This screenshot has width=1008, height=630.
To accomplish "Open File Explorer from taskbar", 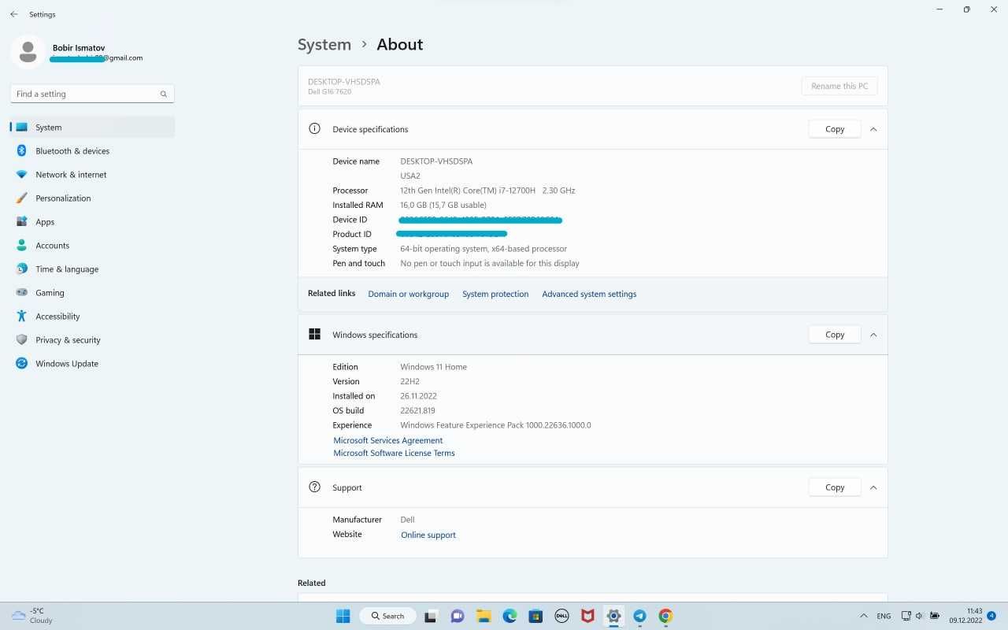I will coord(484,616).
